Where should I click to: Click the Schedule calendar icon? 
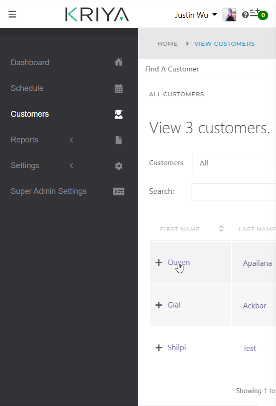(x=118, y=88)
